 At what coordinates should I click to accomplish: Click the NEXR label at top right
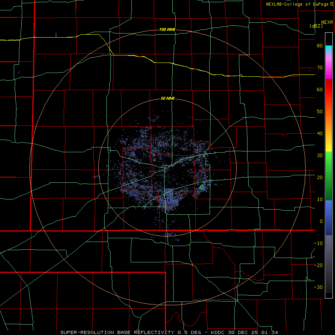tap(327, 22)
